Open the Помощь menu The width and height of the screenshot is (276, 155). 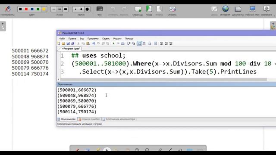point(129,38)
